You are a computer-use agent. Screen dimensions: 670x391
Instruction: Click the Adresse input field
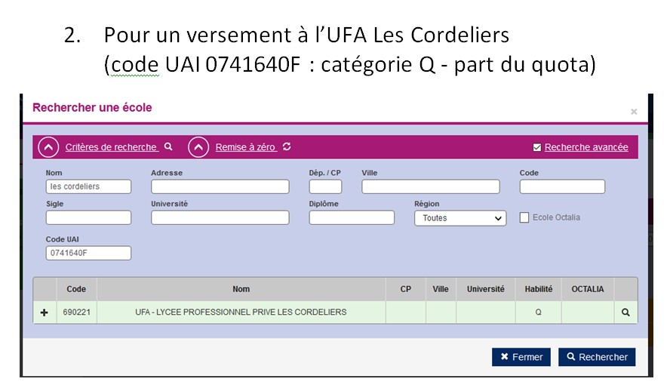coord(220,186)
